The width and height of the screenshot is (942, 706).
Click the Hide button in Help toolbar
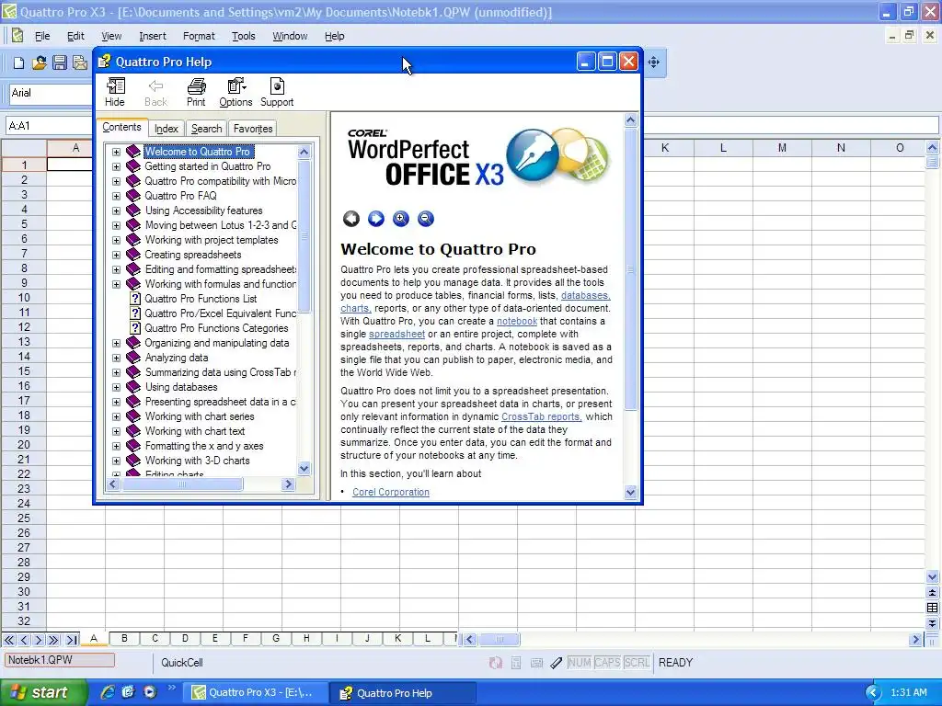click(115, 93)
